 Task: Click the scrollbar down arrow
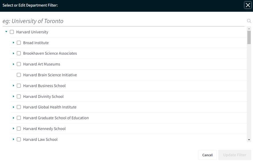tap(249, 140)
